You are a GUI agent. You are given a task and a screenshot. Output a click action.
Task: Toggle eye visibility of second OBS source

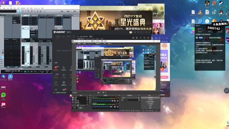point(87,99)
